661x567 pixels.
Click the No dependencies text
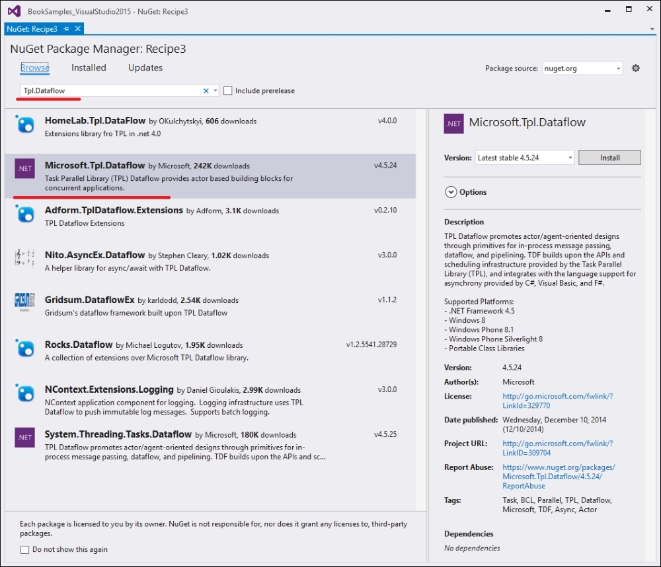click(x=472, y=548)
